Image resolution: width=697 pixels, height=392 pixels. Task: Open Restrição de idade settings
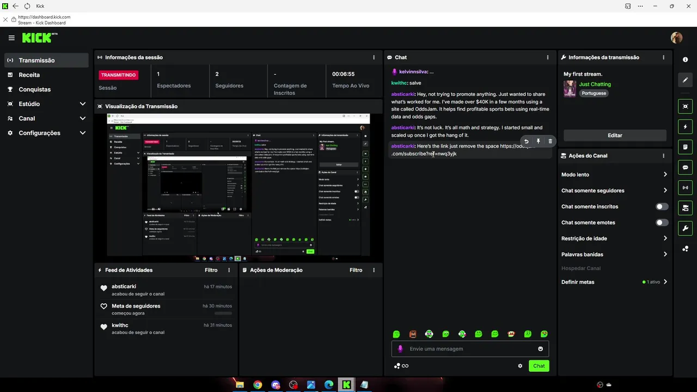(614, 238)
